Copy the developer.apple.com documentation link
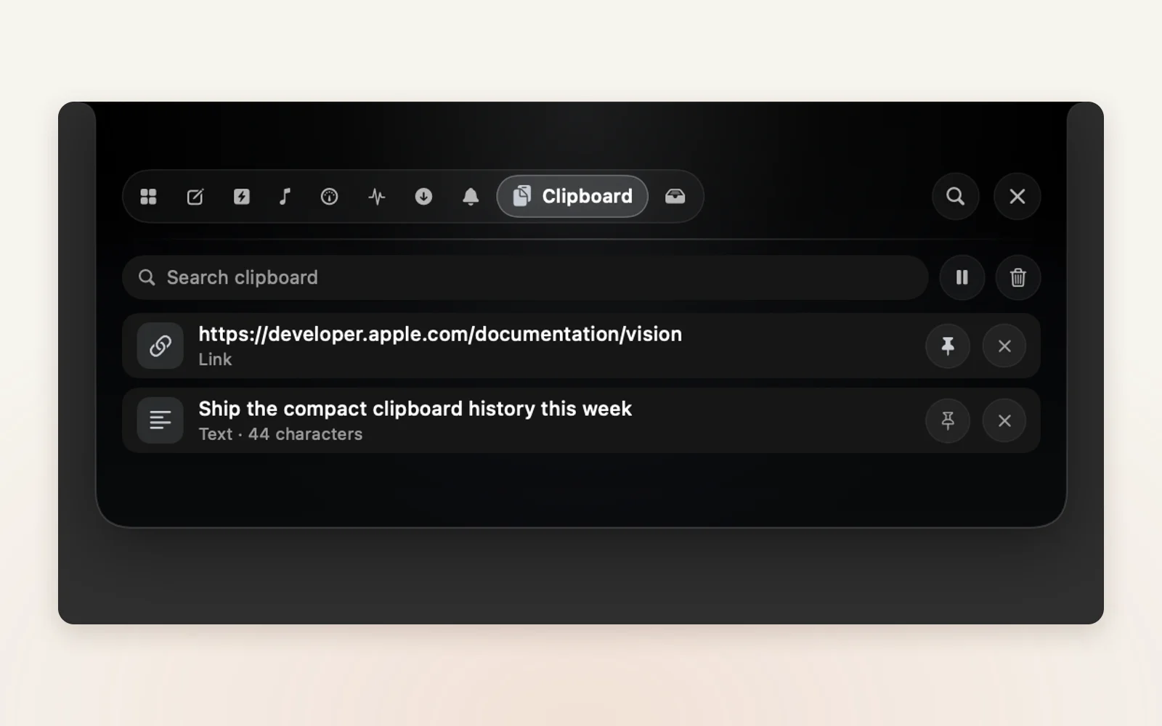This screenshot has width=1162, height=726. tap(581, 346)
